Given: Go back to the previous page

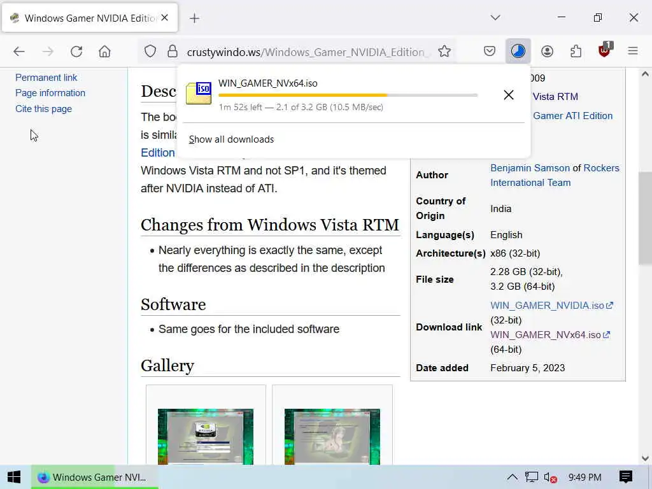Looking at the screenshot, I should tap(19, 52).
